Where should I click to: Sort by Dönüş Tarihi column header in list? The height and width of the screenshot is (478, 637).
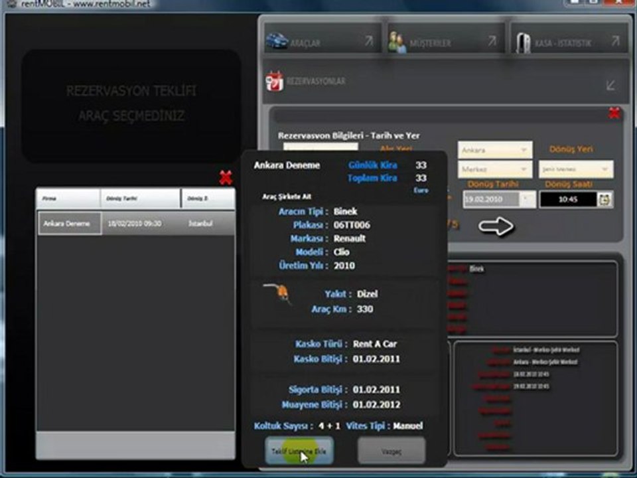point(141,199)
